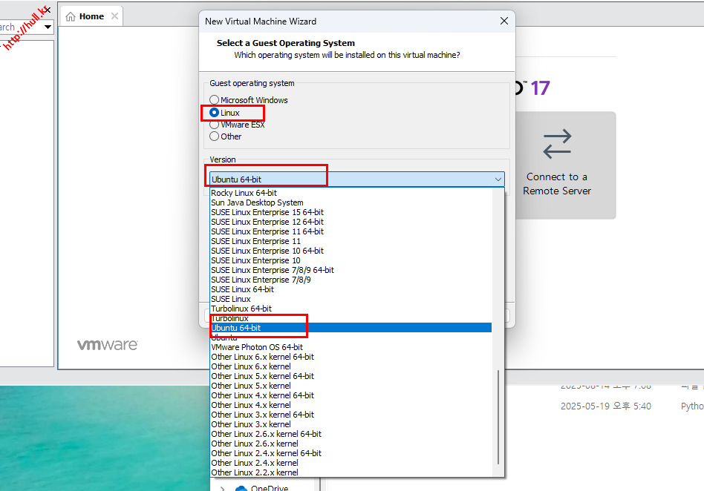This screenshot has height=491, width=704.
Task: Select the Microsoft Windows radio button
Action: click(x=214, y=99)
